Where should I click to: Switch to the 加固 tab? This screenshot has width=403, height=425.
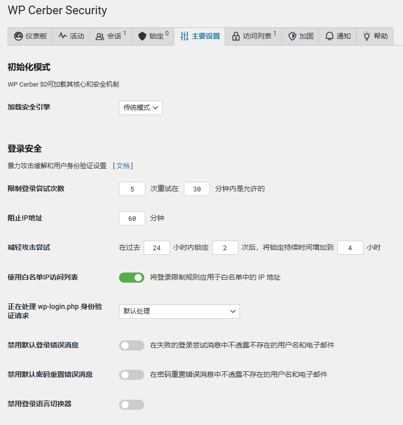(300, 36)
